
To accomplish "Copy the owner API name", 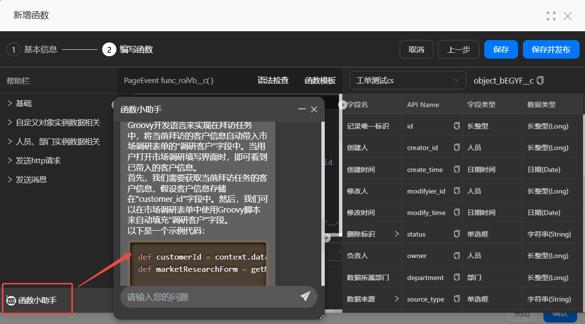I will (x=457, y=256).
